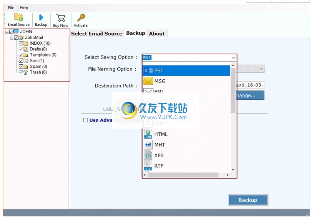Click the Change... destination button
Image resolution: width=311 pixels, height=221 pixels.
(x=250, y=95)
